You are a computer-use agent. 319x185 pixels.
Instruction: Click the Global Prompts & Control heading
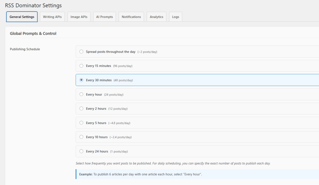(x=33, y=33)
